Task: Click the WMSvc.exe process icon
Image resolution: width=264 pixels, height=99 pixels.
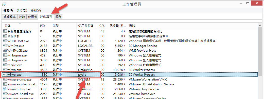Action: pyautogui.click(x=5, y=46)
